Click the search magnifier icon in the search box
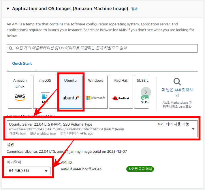Viewport: 205px width, 190px height. tap(11, 48)
